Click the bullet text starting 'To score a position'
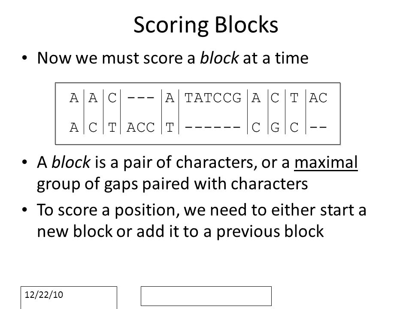 pyautogui.click(x=202, y=221)
